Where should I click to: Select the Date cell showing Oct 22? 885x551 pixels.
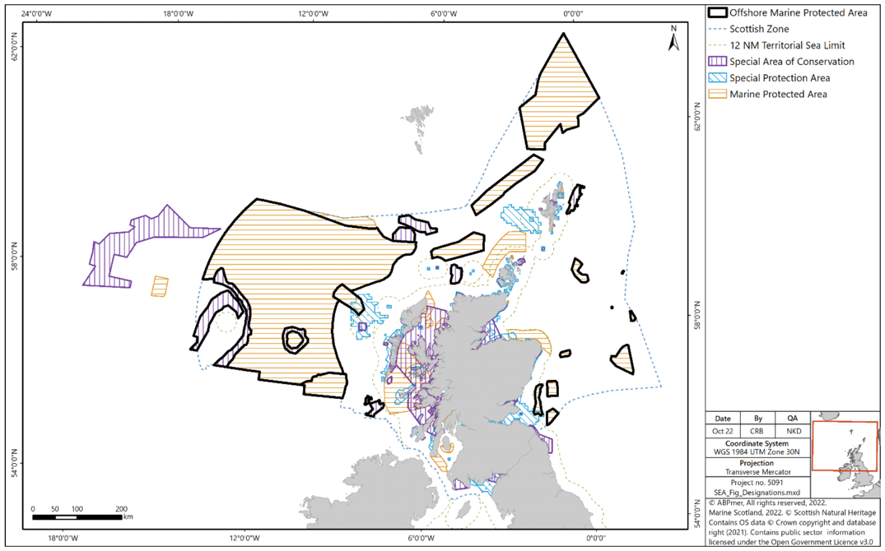[x=721, y=431]
